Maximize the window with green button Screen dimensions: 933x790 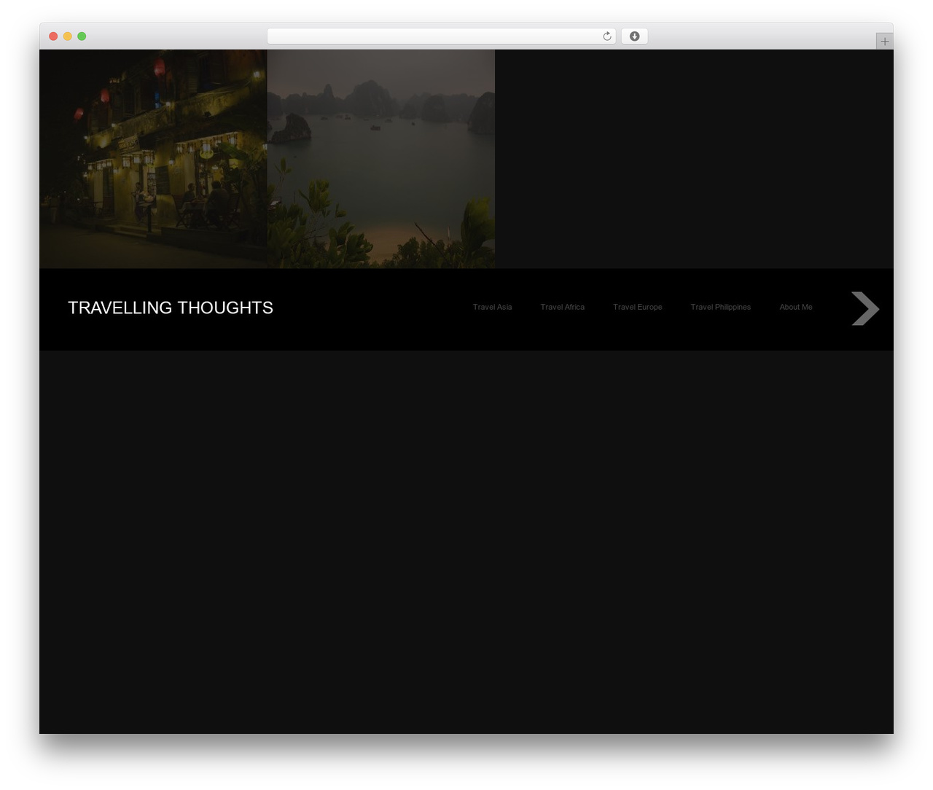(x=82, y=36)
